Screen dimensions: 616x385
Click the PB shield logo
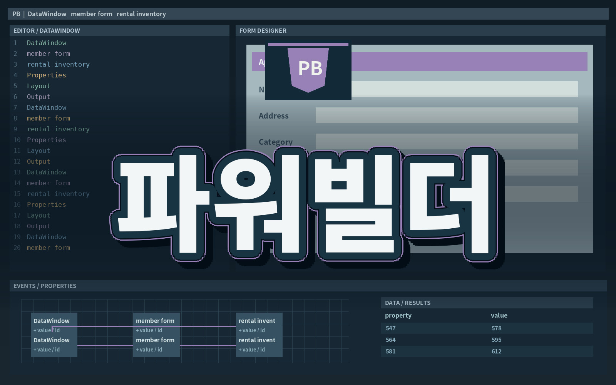pos(308,70)
